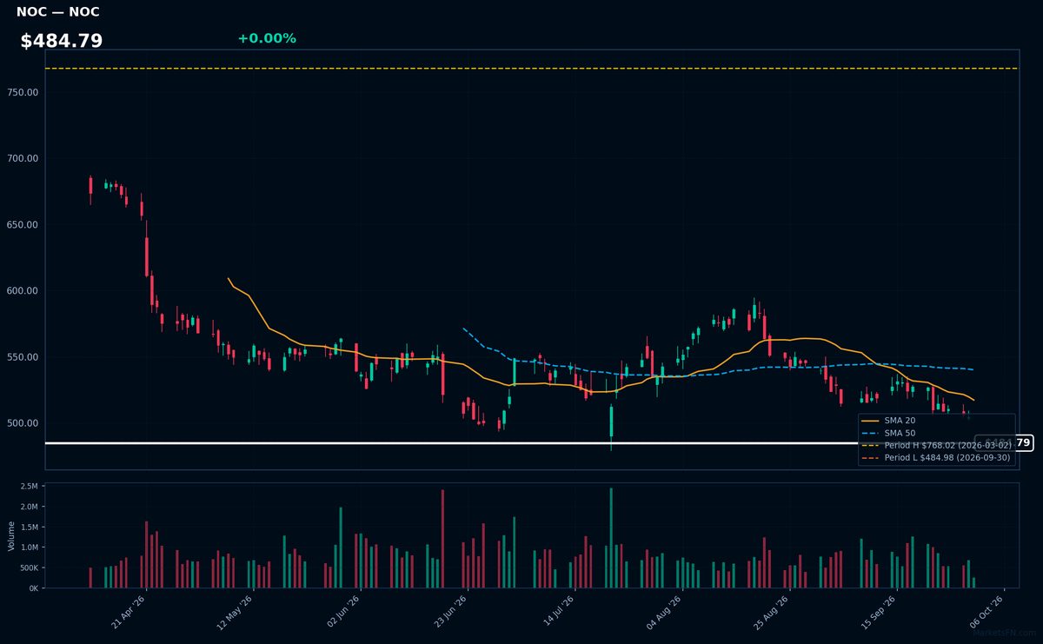
Task: Click the tallest red volume bar in mid-June
Action: point(442,539)
